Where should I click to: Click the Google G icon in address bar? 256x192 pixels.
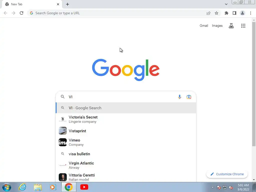point(31,13)
